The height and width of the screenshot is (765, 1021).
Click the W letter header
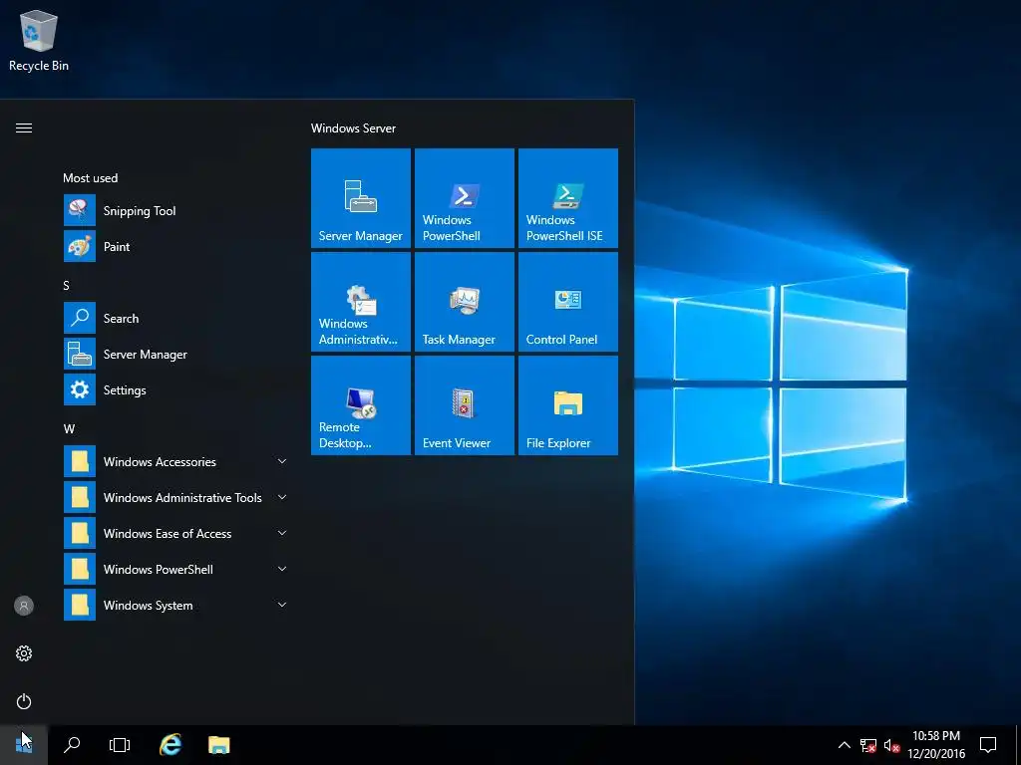tap(69, 428)
